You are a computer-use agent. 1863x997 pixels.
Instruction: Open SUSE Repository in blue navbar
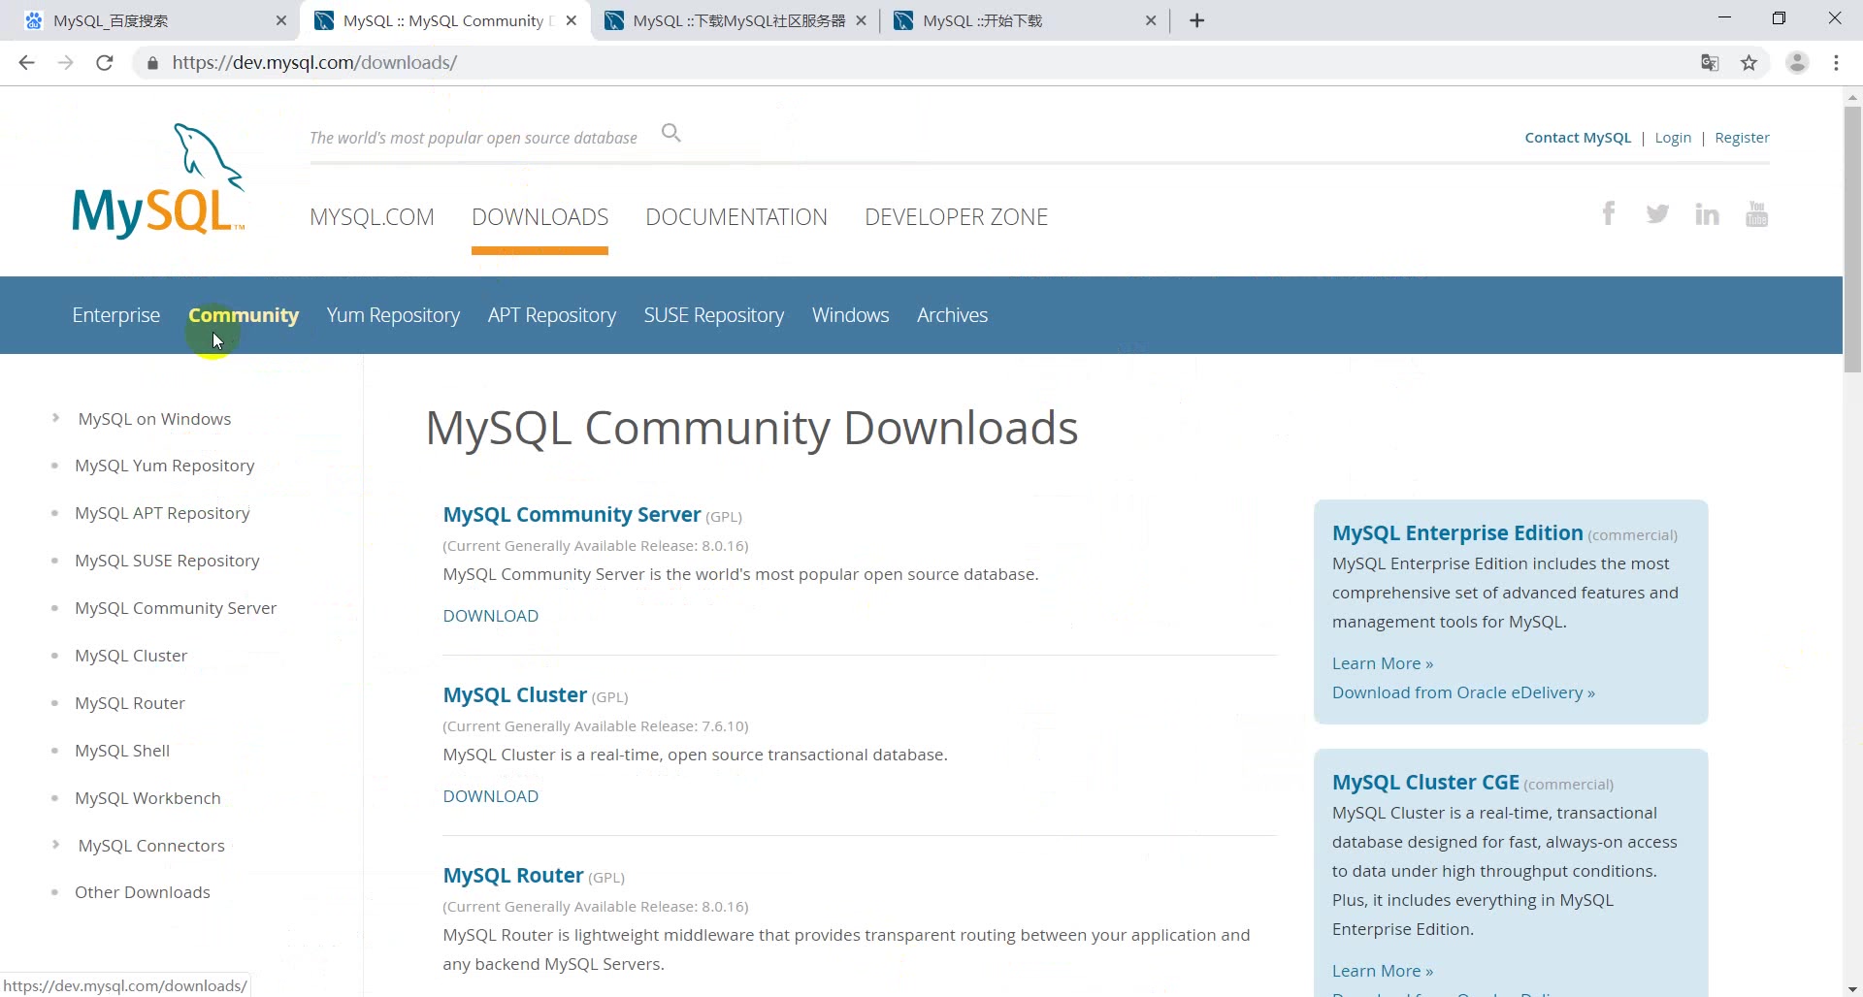point(714,315)
